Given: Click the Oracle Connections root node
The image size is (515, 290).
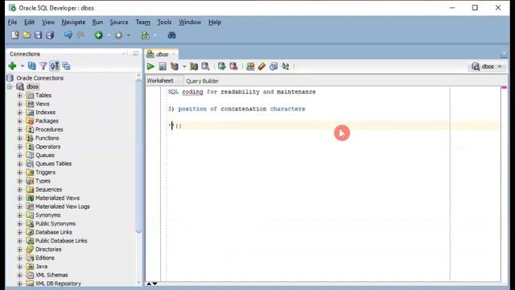Looking at the screenshot, I should [x=39, y=78].
